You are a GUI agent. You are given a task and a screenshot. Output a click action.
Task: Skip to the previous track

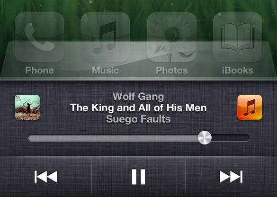click(x=46, y=177)
